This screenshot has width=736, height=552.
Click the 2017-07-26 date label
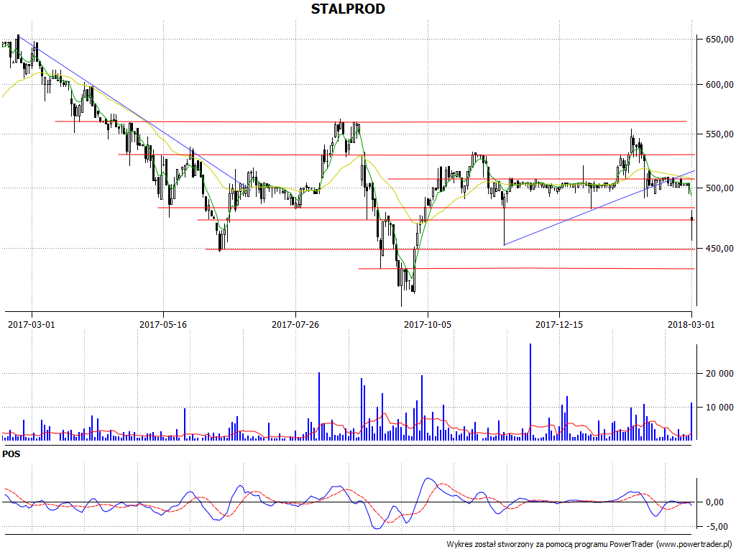coord(295,324)
